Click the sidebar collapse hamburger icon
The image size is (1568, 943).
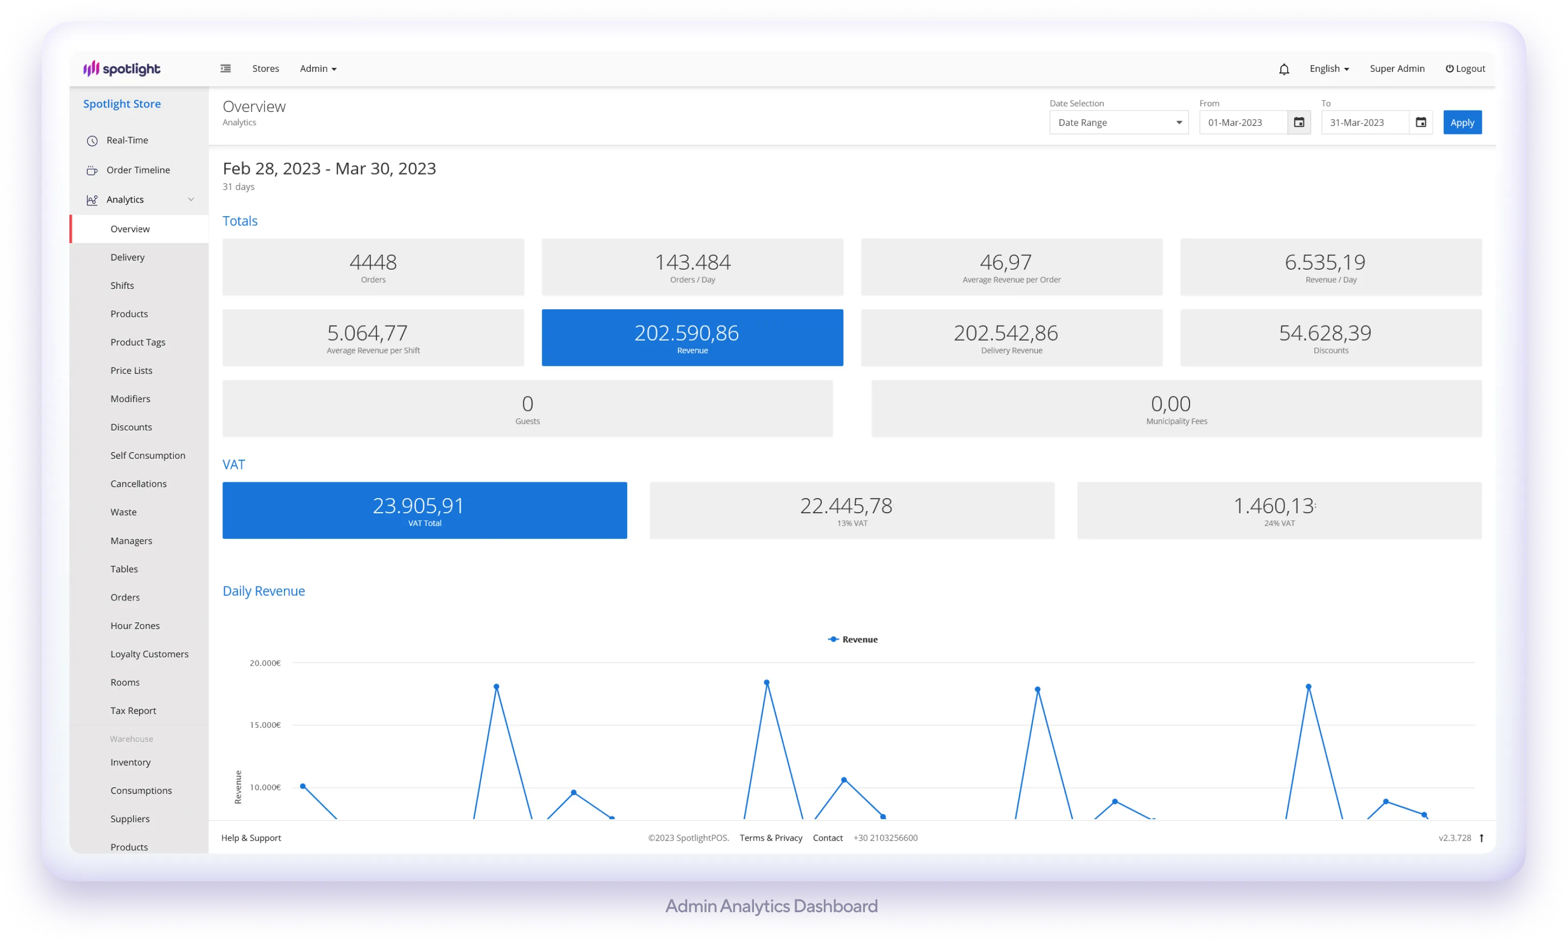pos(225,69)
